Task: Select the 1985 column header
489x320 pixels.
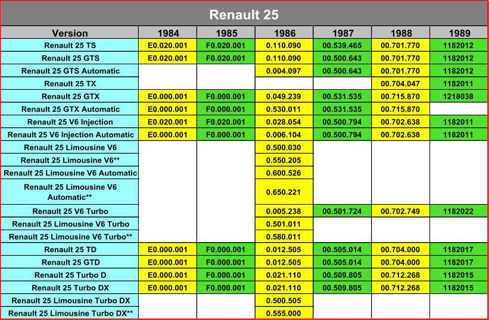Action: (226, 33)
